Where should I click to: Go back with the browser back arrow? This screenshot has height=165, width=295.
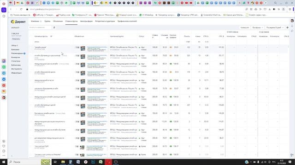click(x=11, y=9)
